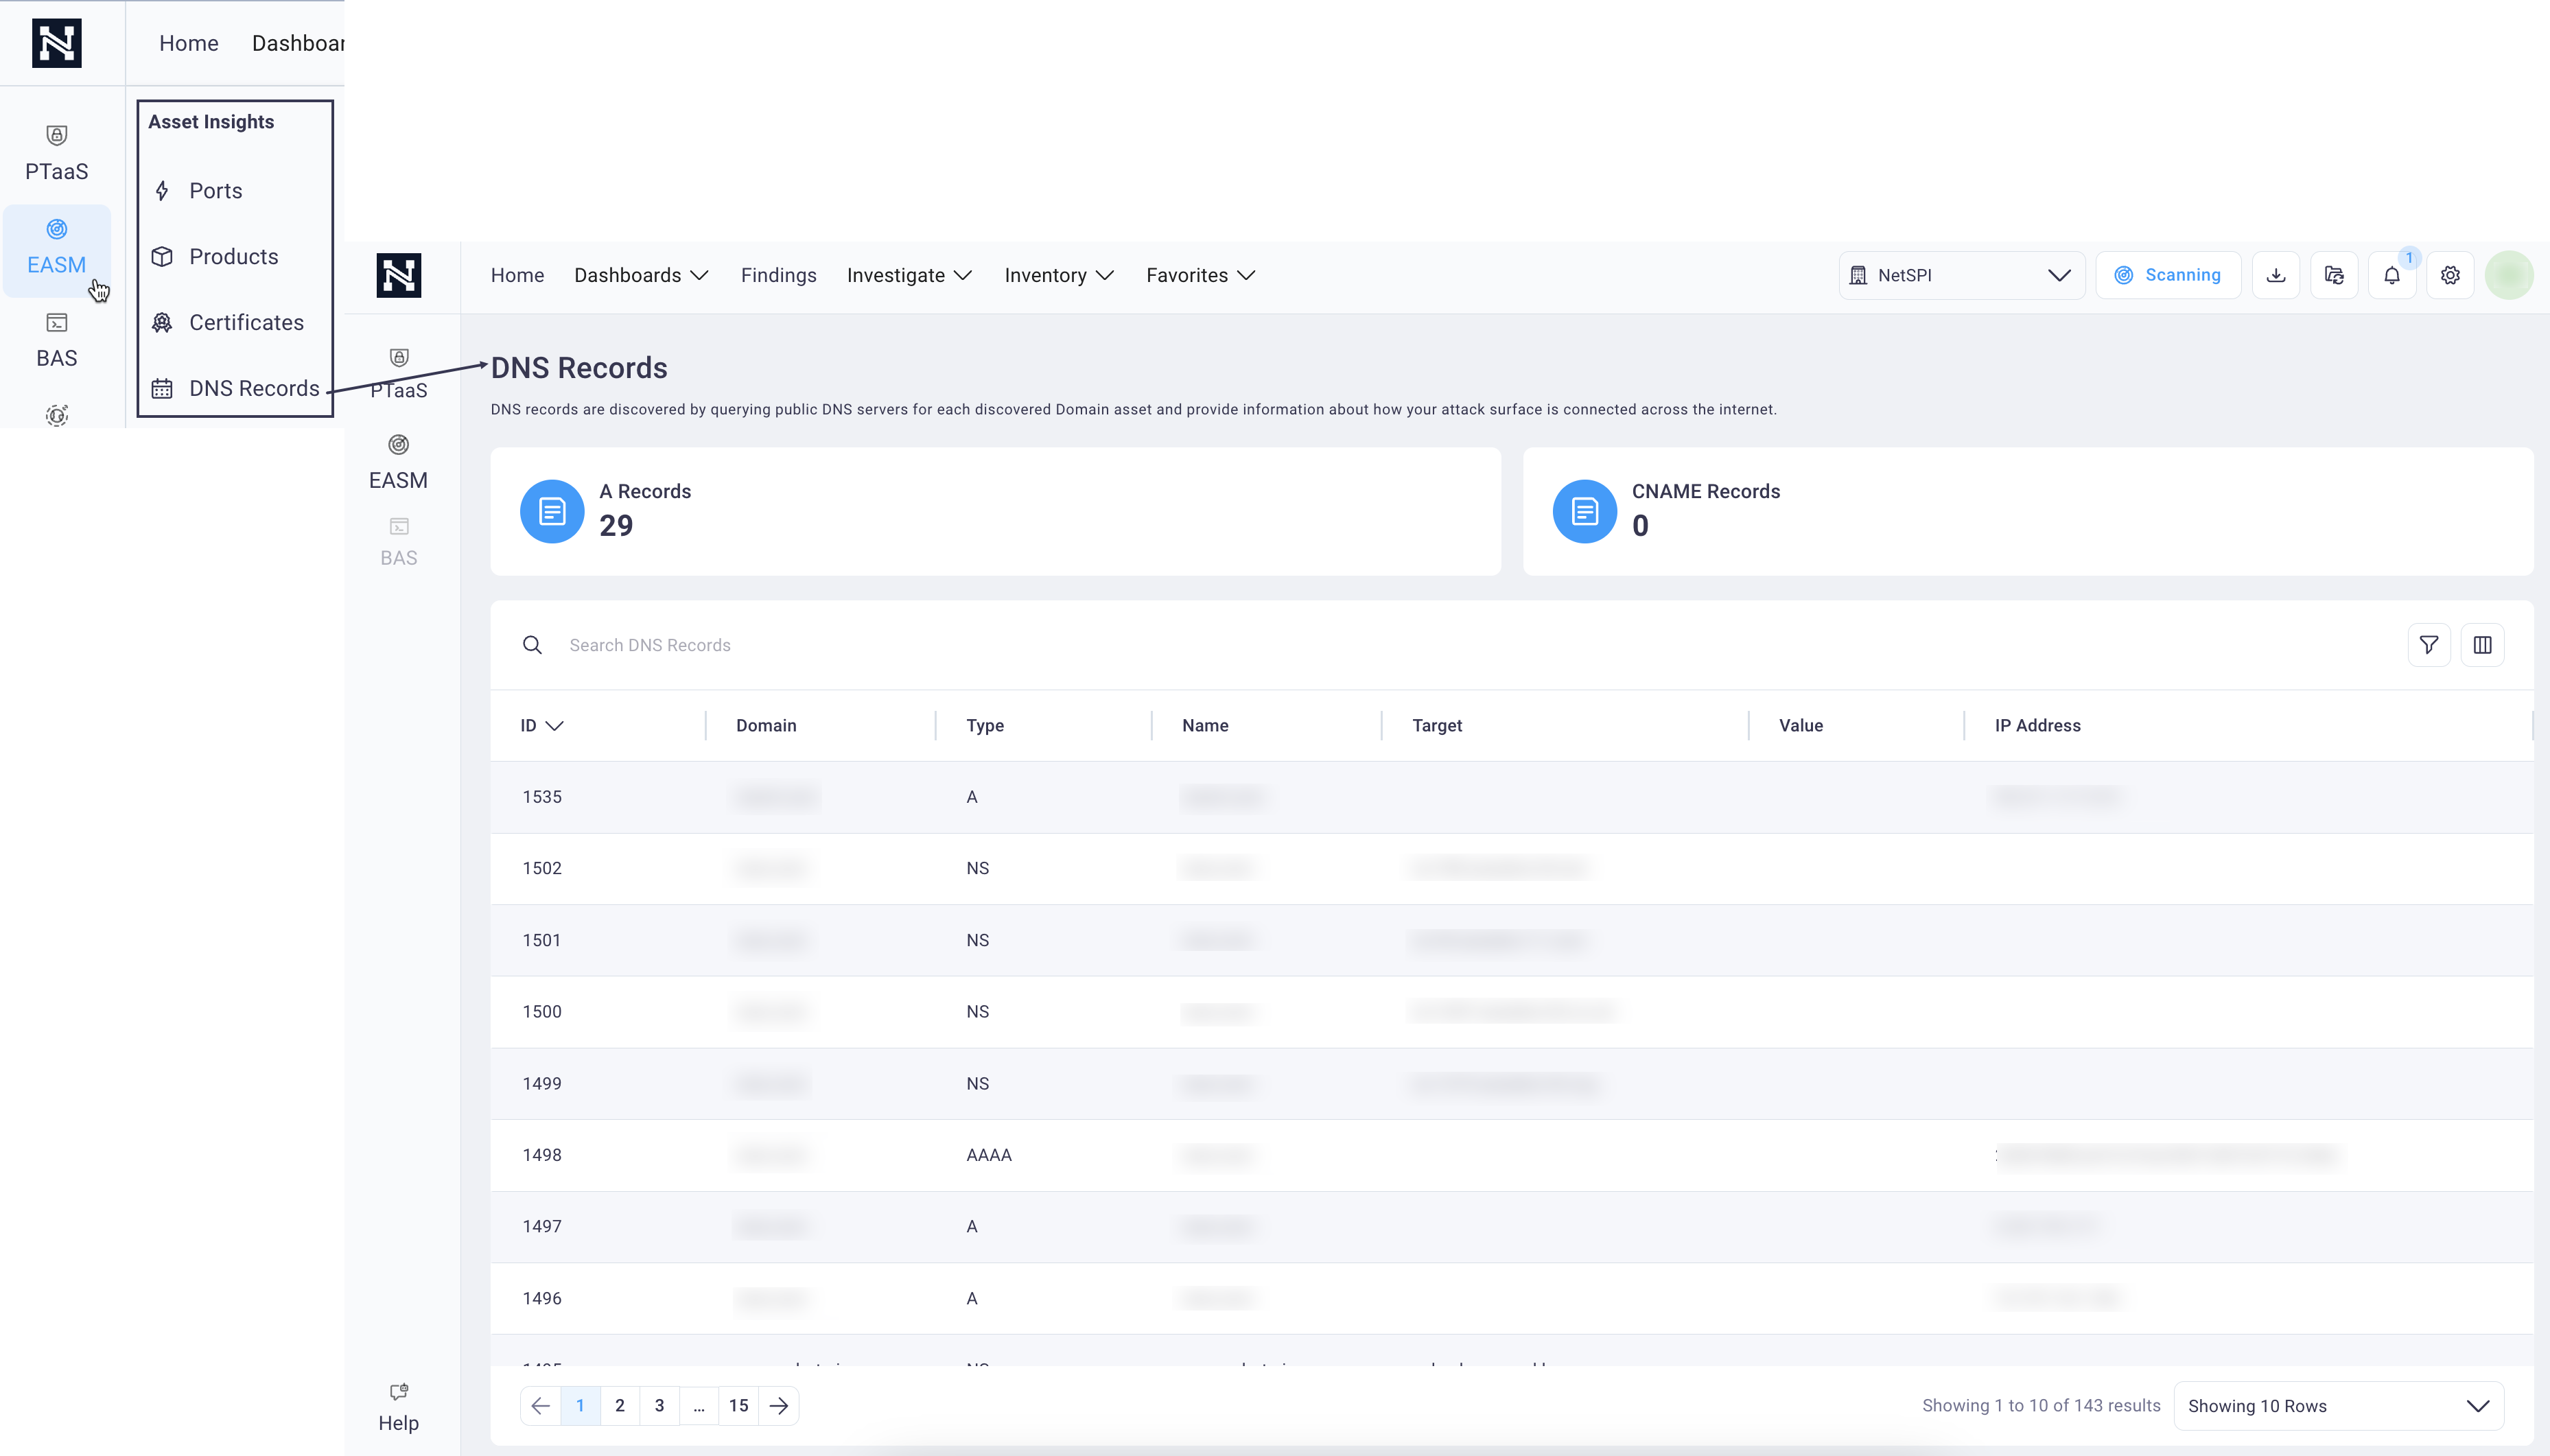Image resolution: width=2550 pixels, height=1456 pixels.
Task: Open the Favorites menu
Action: click(x=1198, y=275)
